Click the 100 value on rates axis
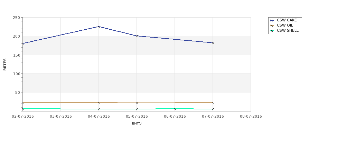337x148 pixels. 16,74
